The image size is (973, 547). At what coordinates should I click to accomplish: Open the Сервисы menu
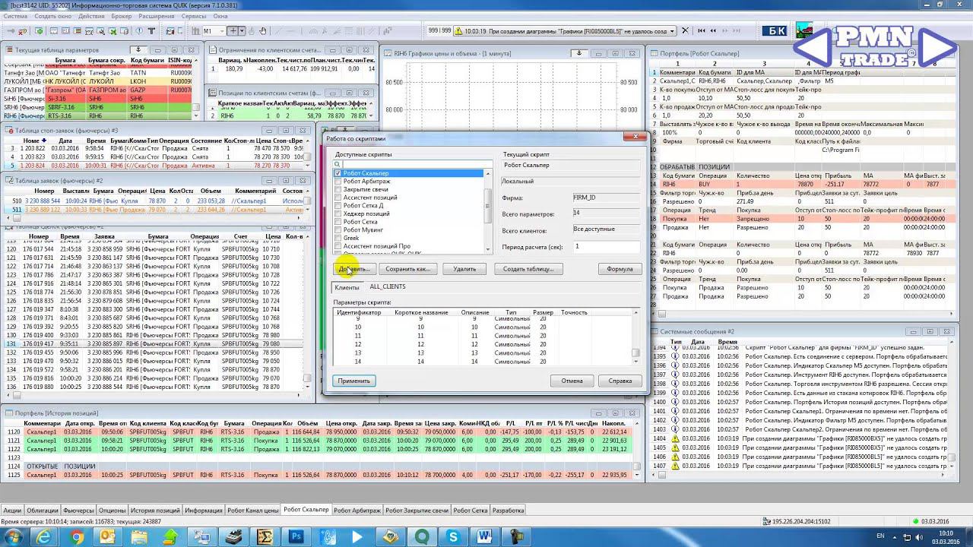pos(194,16)
